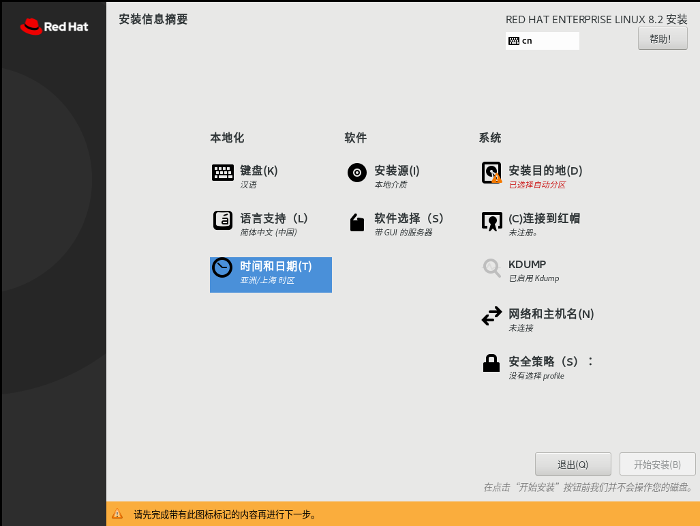Open Software Selection (软件选择) package icon
700x526 pixels.
[356, 220]
